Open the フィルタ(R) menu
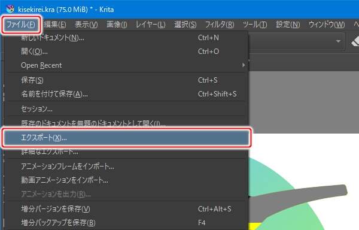 point(220,25)
